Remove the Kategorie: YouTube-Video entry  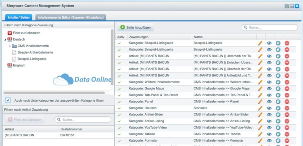pos(287,128)
